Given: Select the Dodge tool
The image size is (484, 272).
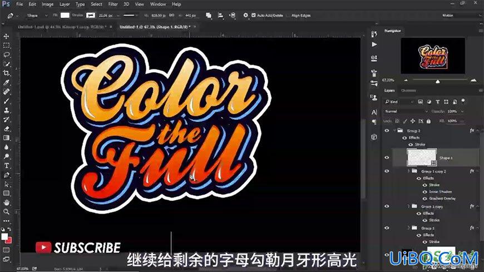Looking at the screenshot, I should point(6,156).
